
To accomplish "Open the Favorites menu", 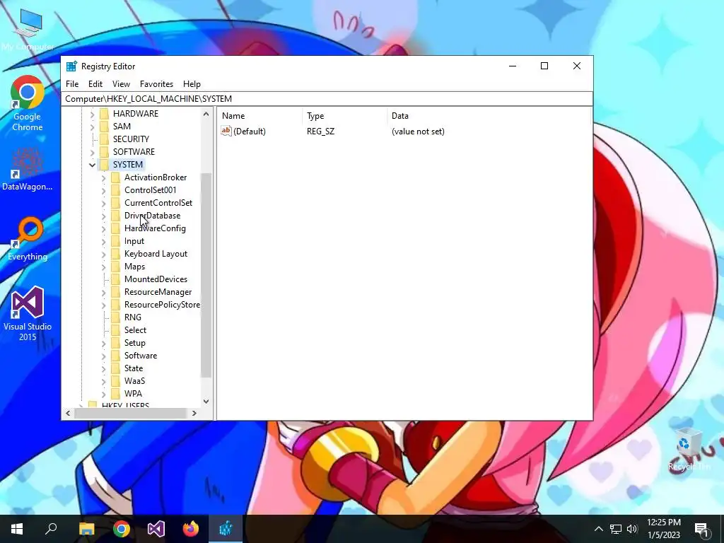I will (156, 84).
